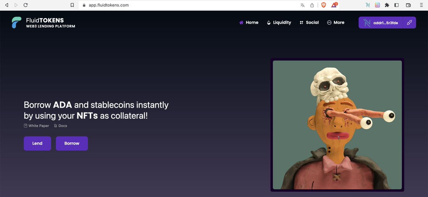Screen dimensions: 428x197
Task: Click the share icon in the address bar
Action: coord(312,5)
